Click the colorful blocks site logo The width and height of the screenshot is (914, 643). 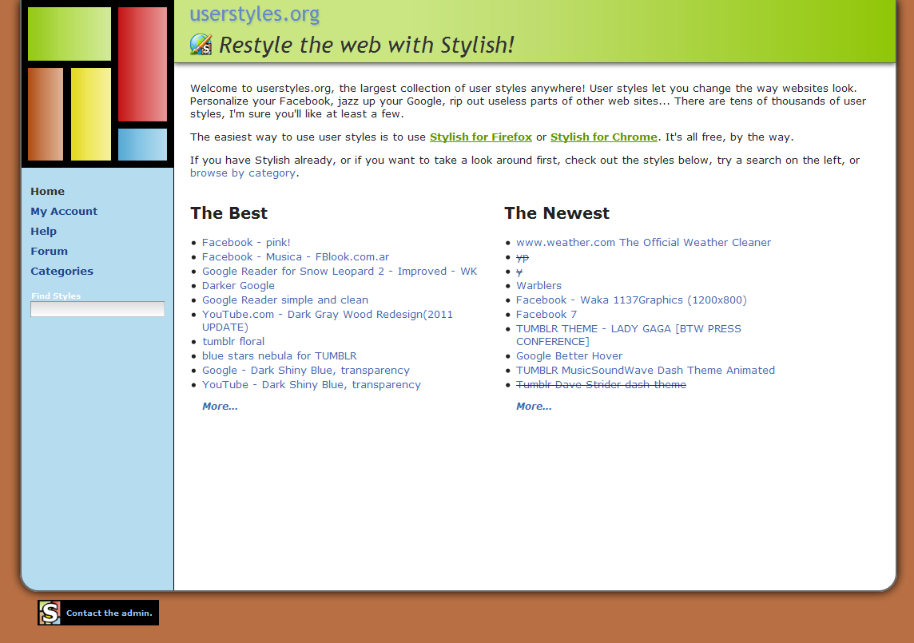coord(97,84)
